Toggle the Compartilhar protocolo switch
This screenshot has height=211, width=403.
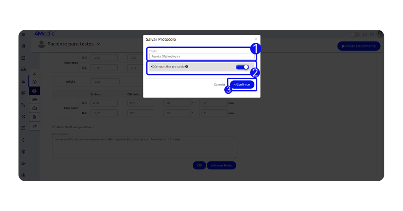pos(242,67)
